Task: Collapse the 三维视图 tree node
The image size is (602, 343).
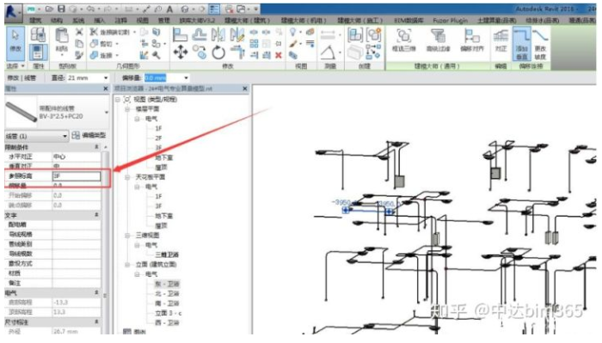Action: tap(127, 236)
